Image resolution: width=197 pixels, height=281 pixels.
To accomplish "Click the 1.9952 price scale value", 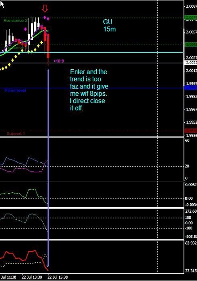I will click(x=192, y=122).
